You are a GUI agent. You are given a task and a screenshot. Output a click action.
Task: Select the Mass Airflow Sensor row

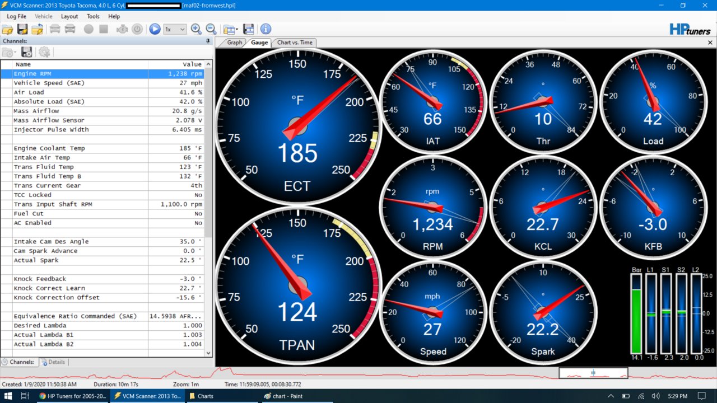click(x=103, y=120)
